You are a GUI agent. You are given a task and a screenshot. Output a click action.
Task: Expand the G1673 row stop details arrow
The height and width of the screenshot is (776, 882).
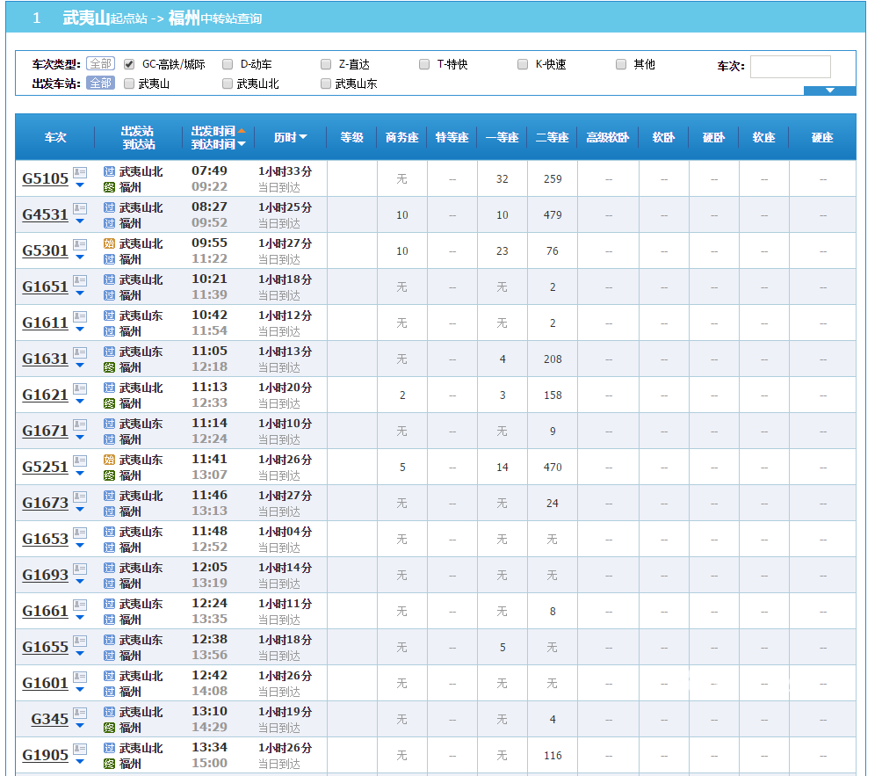tap(80, 509)
